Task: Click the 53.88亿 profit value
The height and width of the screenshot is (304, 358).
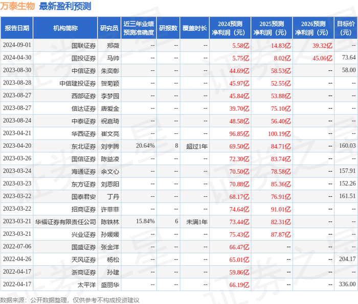Action: (281, 96)
